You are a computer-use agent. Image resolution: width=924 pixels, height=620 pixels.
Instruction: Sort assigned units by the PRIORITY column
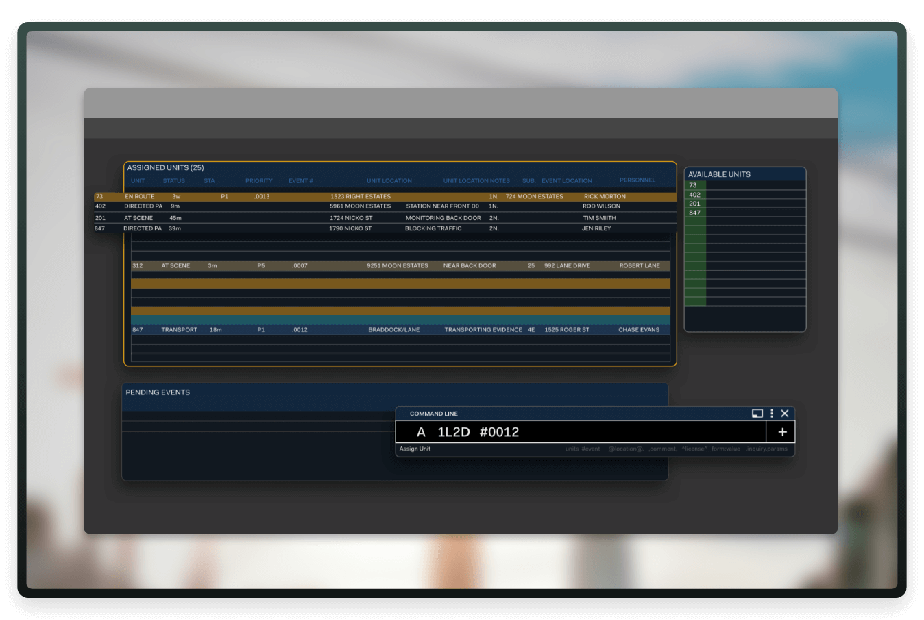coord(258,180)
